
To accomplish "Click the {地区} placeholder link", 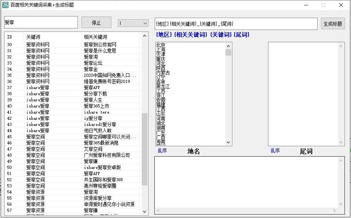I will (x=164, y=35).
